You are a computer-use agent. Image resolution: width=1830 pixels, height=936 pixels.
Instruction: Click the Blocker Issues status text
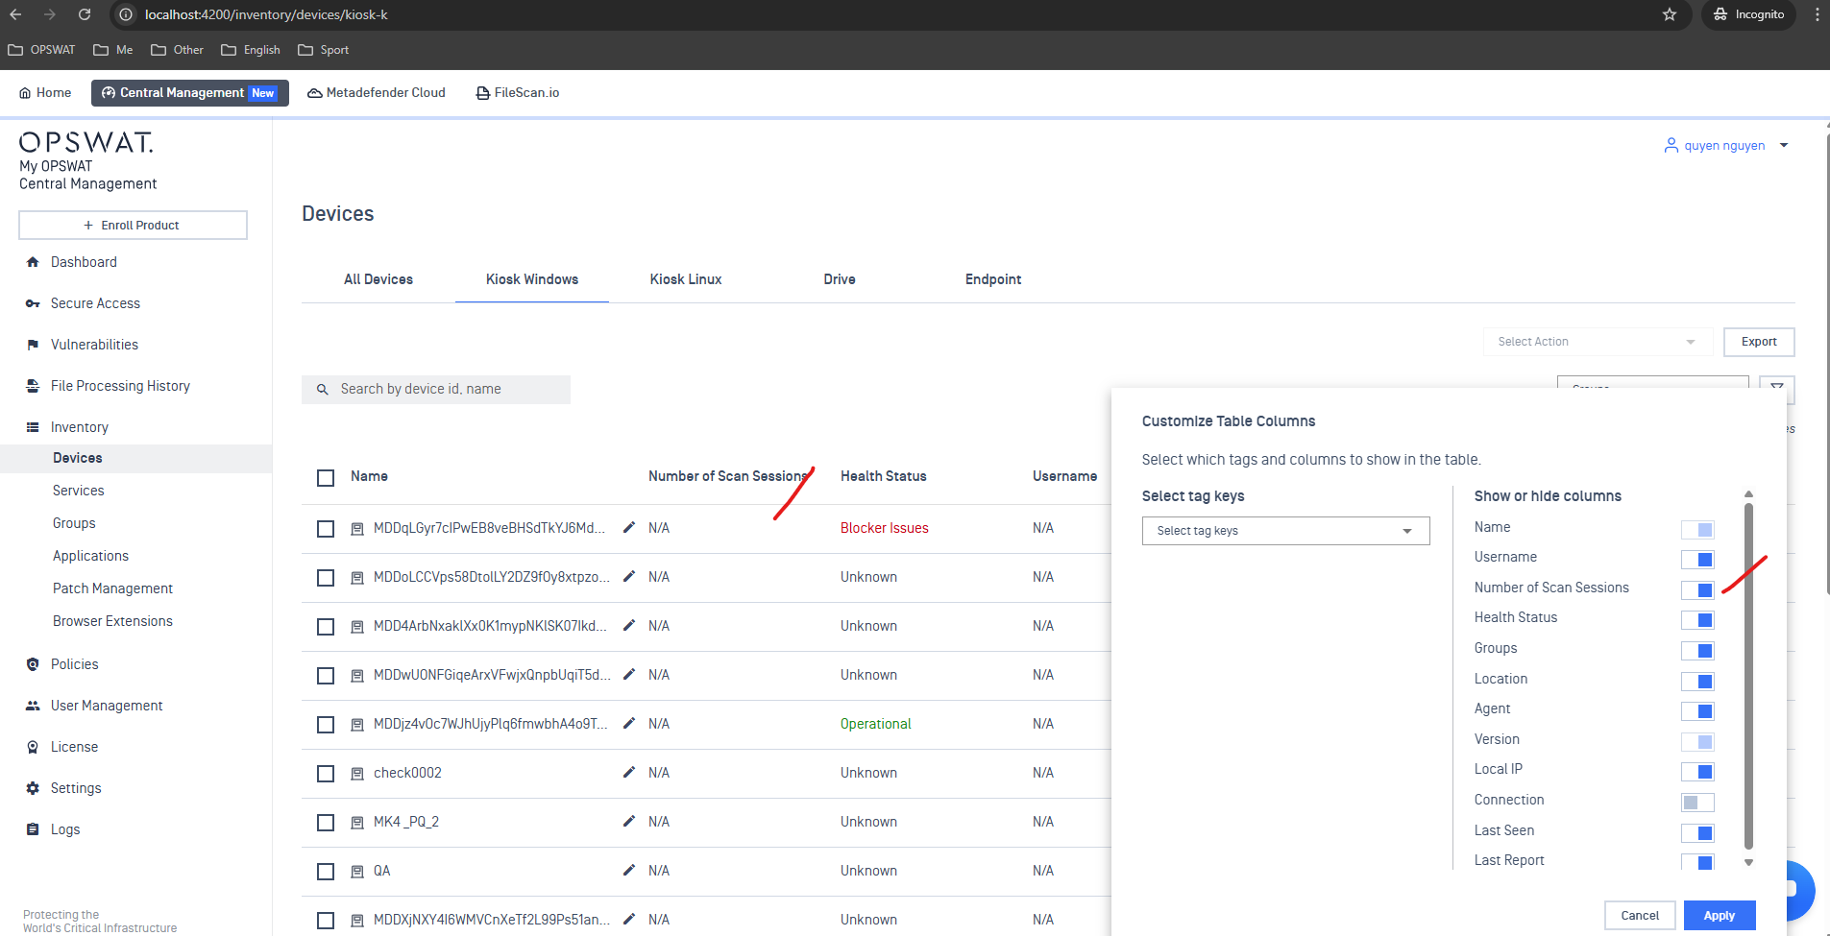tap(884, 528)
